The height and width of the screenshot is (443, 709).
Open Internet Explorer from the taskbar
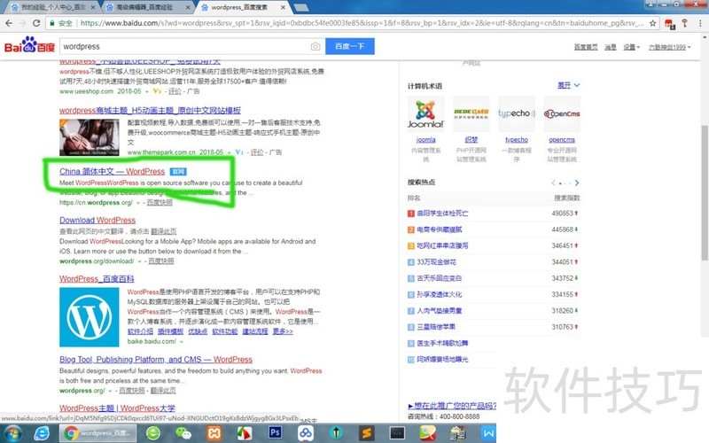(42, 433)
